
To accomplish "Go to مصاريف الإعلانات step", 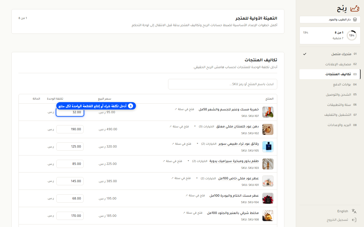I will [330, 64].
